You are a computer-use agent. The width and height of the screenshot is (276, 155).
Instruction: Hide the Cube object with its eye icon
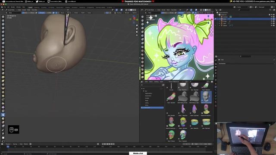(x=272, y=19)
